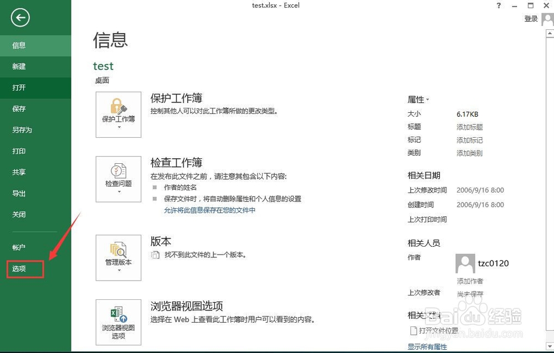Select 信息 in the sidebar
Image resolution: width=554 pixels, height=353 pixels.
tap(35, 45)
